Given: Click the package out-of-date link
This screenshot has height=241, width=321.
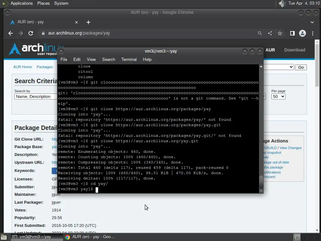Looking at the screenshot, I should coord(276,162).
